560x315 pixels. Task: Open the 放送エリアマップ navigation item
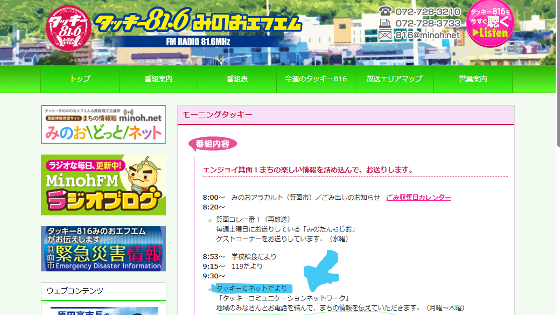click(x=394, y=79)
